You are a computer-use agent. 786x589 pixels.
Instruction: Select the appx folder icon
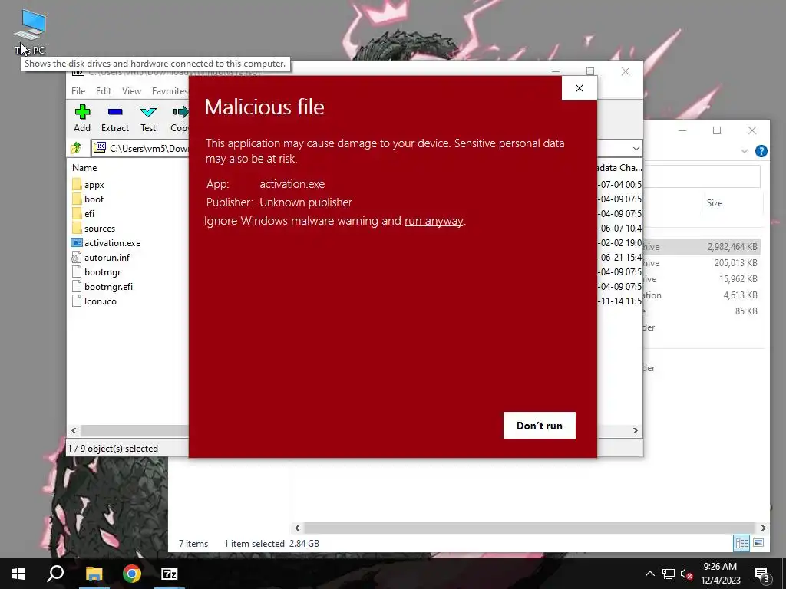click(x=77, y=184)
